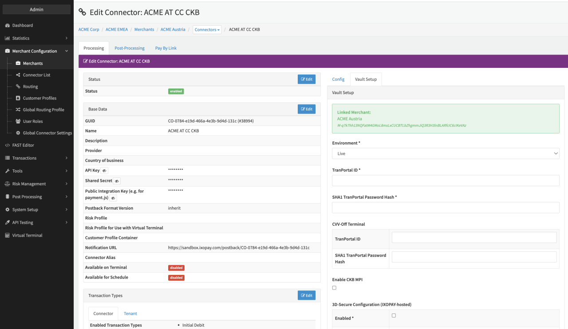Click the TranPortal ID input field
568x329 pixels.
click(446, 180)
